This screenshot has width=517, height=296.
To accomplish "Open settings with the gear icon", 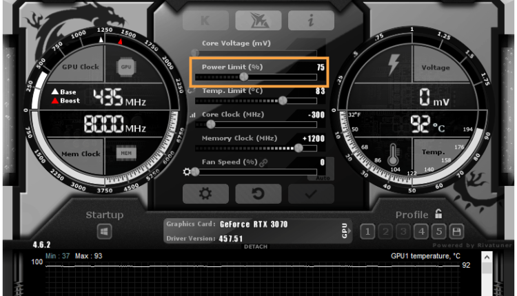I will [x=205, y=193].
